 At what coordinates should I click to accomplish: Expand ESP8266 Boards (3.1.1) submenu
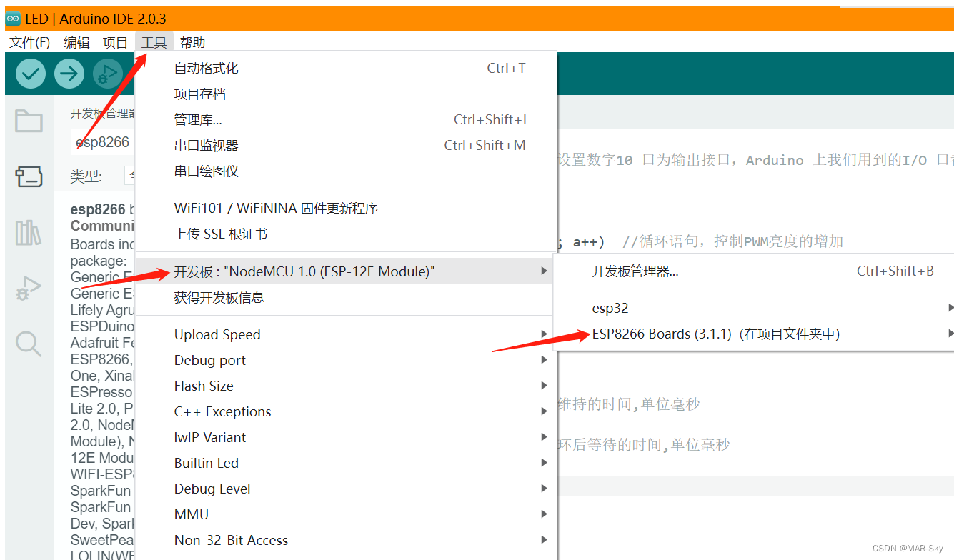tap(754, 334)
